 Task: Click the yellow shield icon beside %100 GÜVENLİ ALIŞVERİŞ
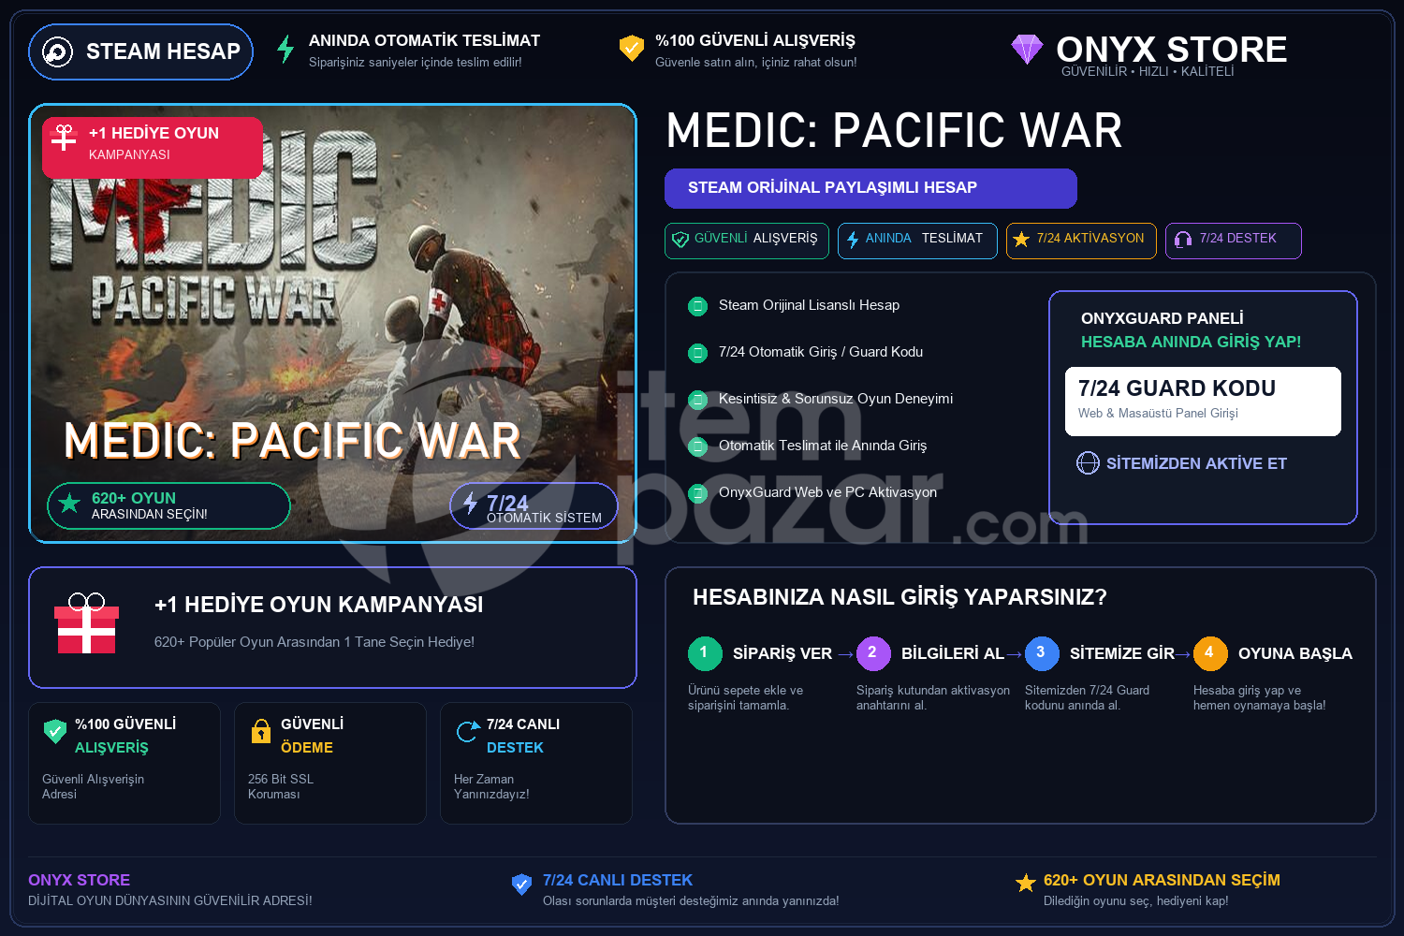(x=632, y=48)
